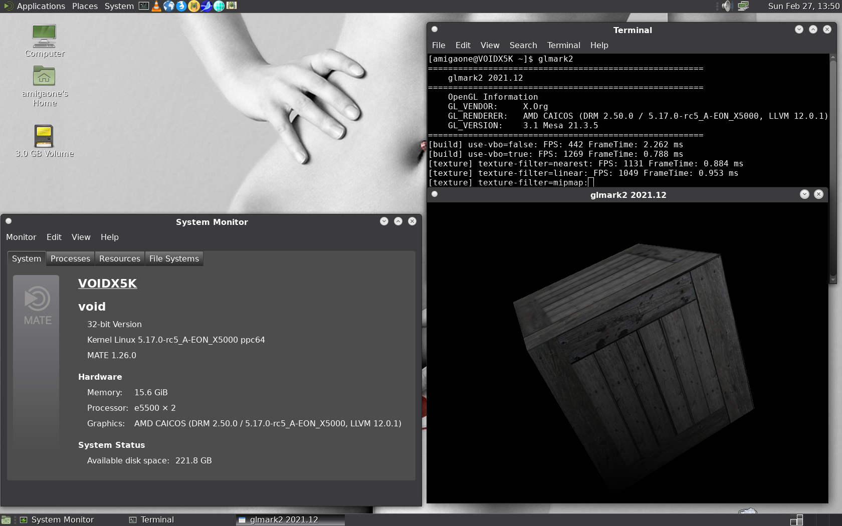The height and width of the screenshot is (526, 842).
Task: Open the network connection tray icon
Action: [x=743, y=6]
